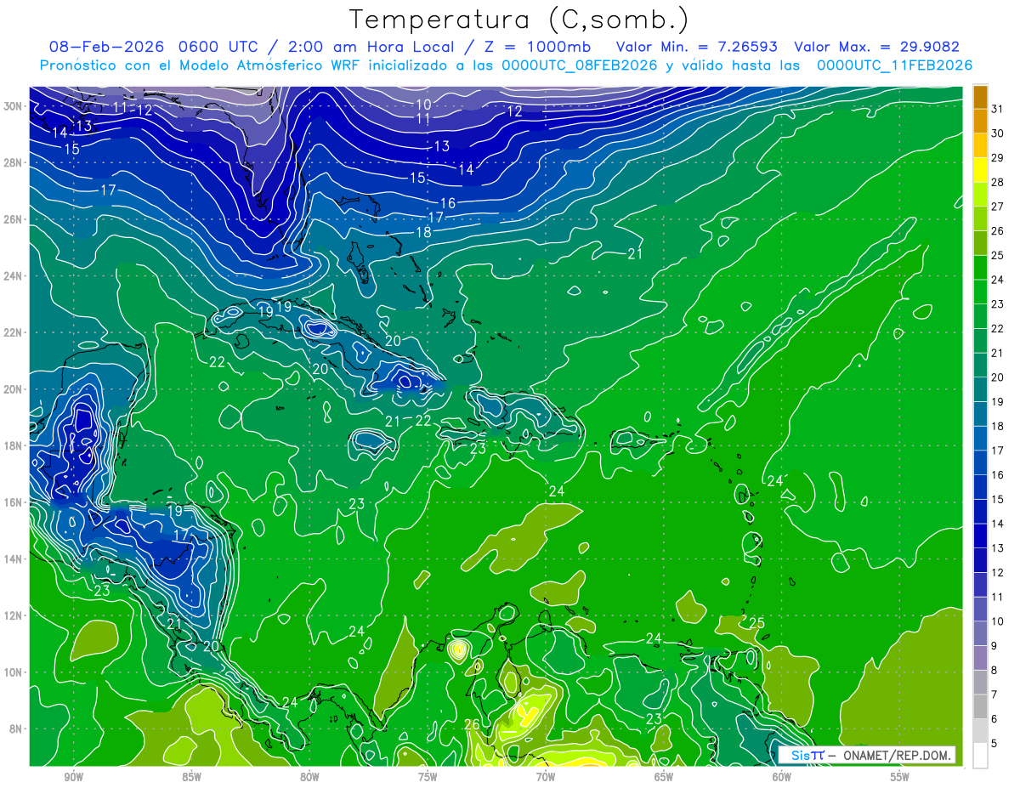The width and height of the screenshot is (1020, 788).
Task: Click the 70W longitude axis label
Action: (x=546, y=777)
